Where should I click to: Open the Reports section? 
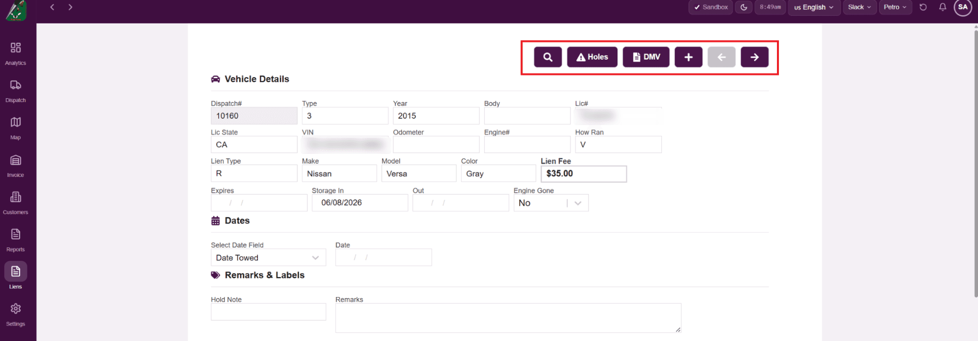point(16,240)
